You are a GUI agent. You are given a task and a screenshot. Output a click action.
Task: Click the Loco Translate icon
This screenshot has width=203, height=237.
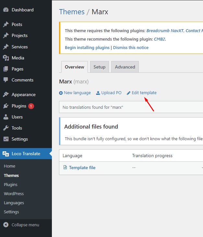point(6,154)
